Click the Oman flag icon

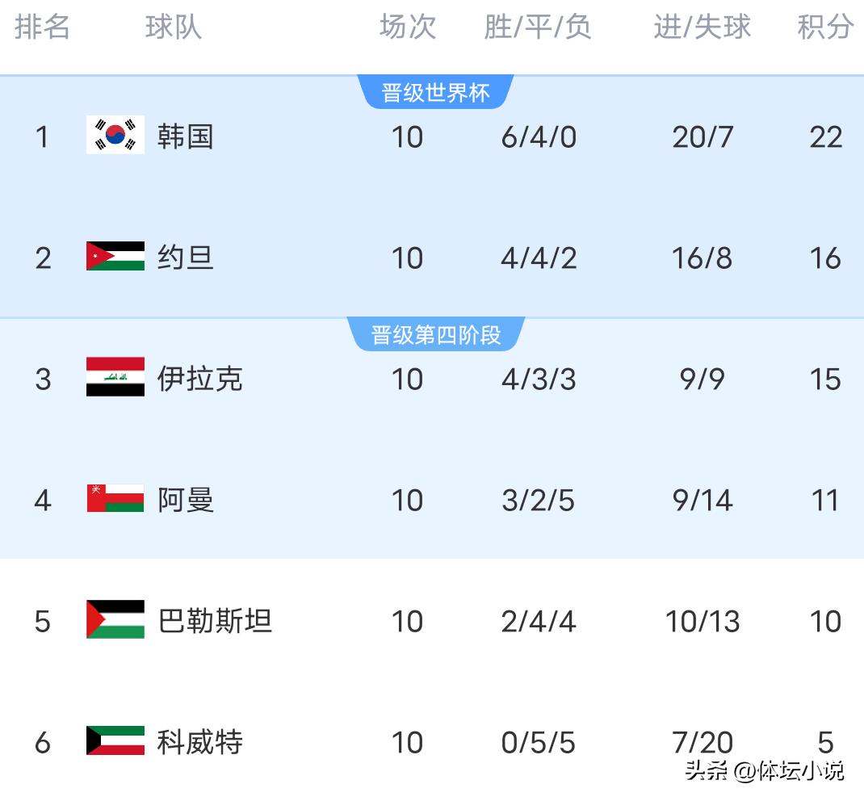tap(115, 498)
